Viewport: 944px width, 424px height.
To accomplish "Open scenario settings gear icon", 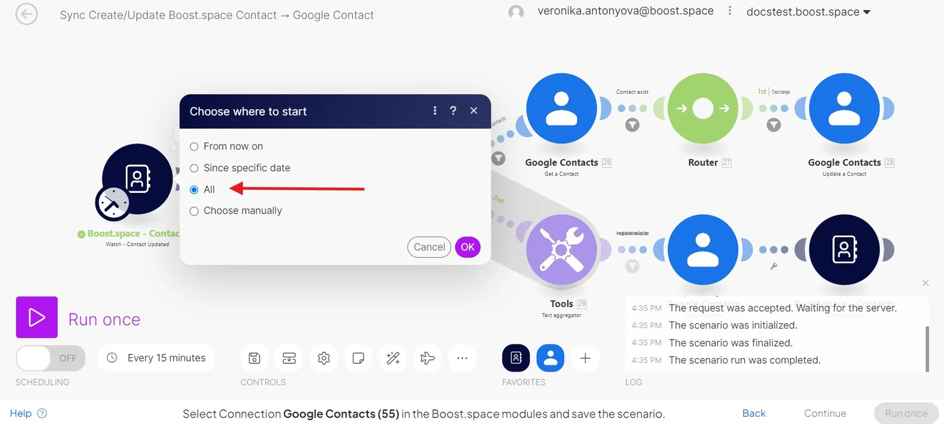I will point(324,358).
